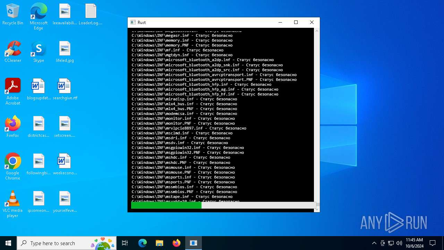Click scroll up arrow in Rust window
This screenshot has width=444, height=250.
click(317, 31)
